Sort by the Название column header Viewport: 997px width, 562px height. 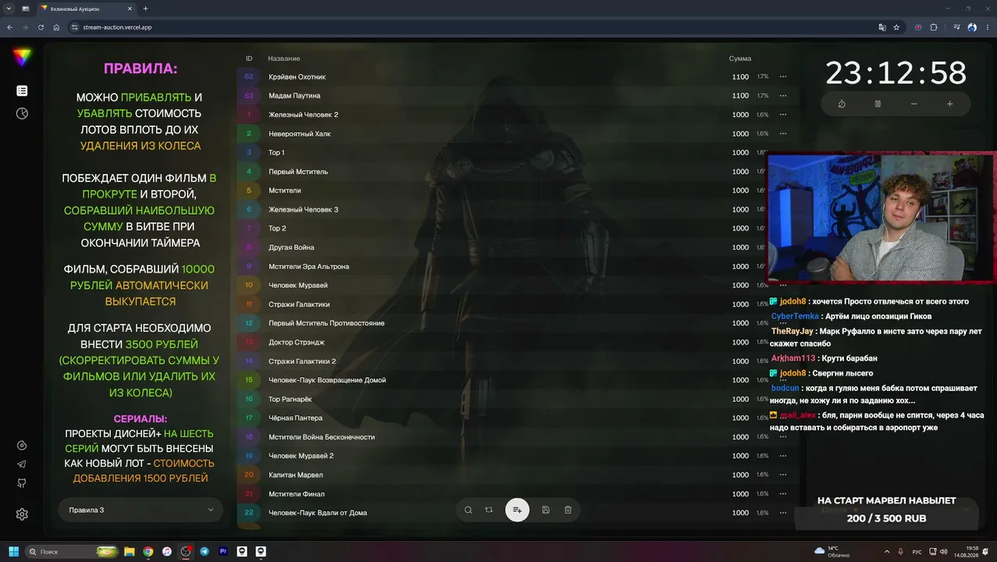coord(283,59)
